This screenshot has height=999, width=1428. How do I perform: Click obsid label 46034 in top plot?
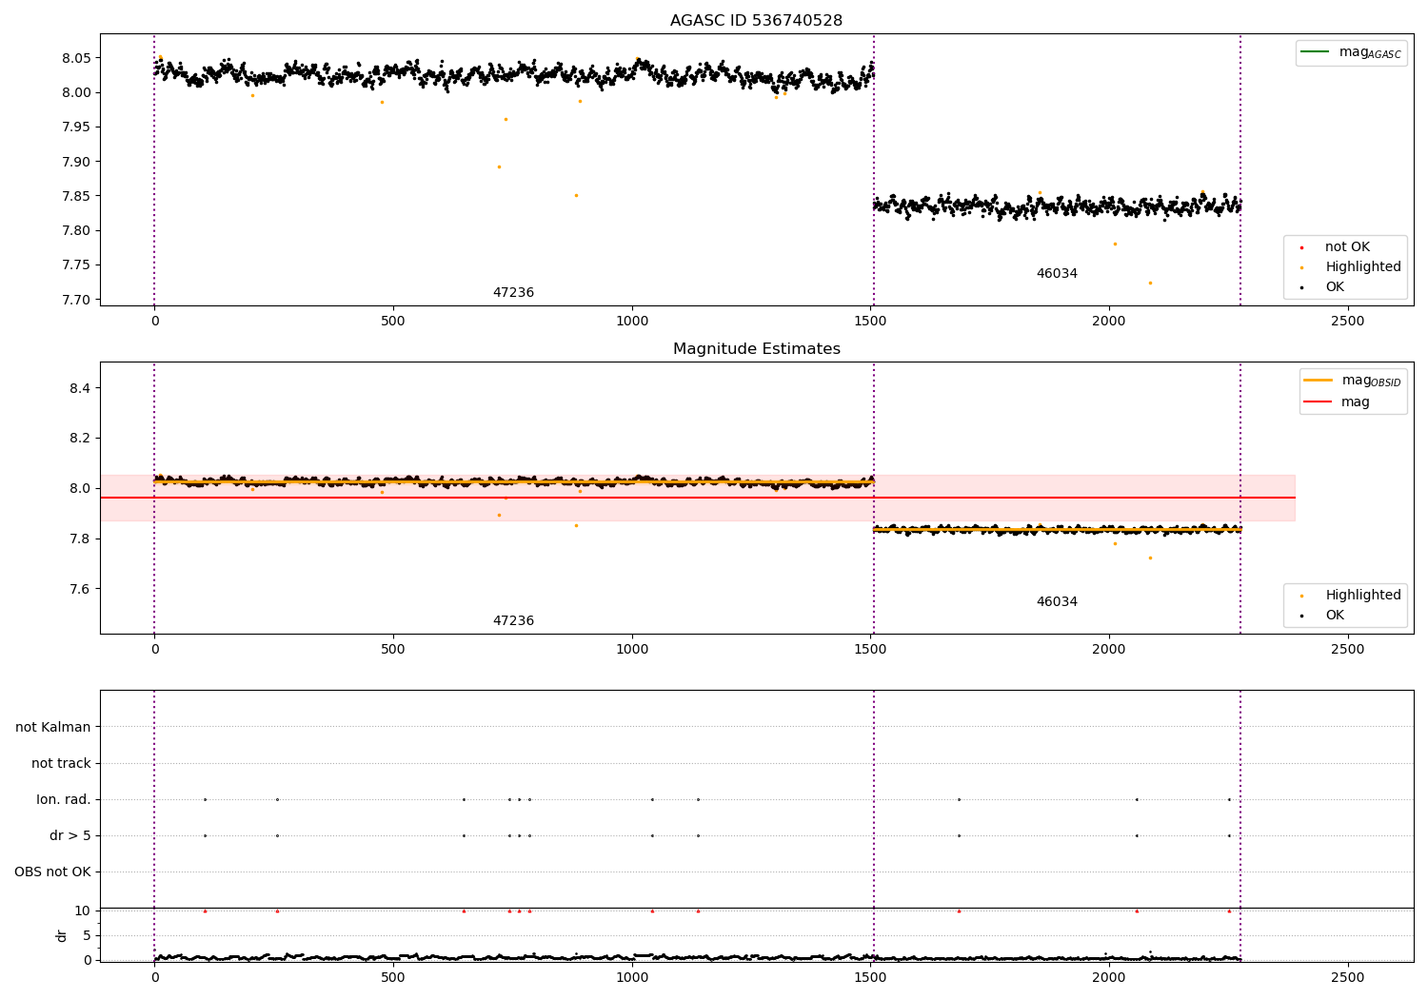(x=1057, y=274)
